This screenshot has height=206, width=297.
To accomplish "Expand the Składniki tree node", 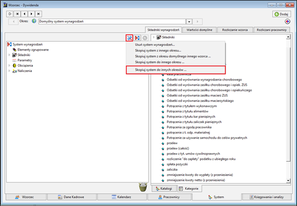I will coord(9,55).
